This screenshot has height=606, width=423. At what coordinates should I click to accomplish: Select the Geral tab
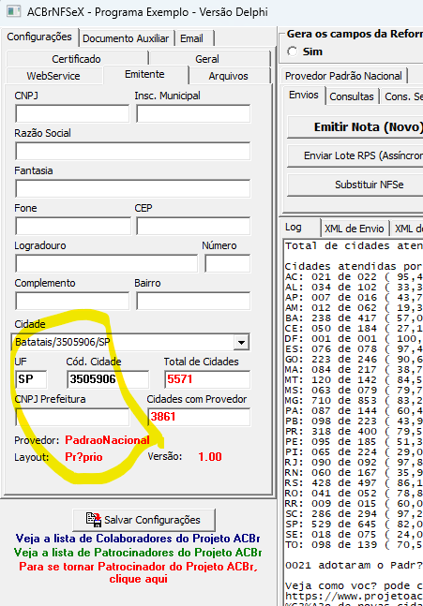[x=207, y=59]
